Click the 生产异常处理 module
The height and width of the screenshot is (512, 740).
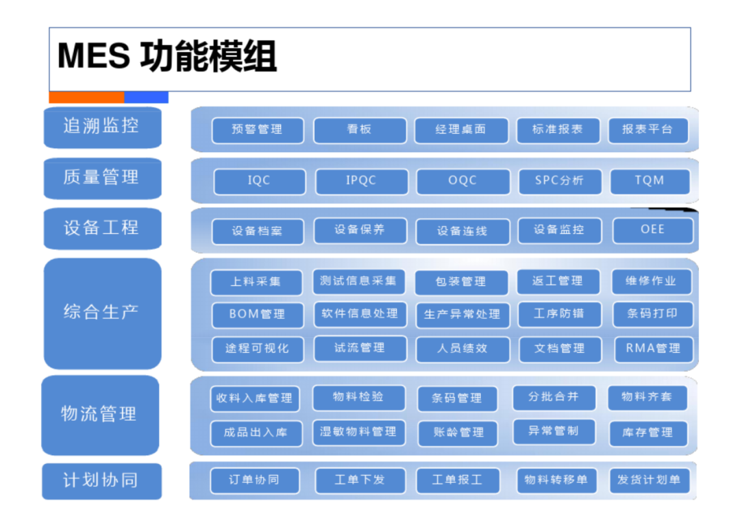coord(463,315)
